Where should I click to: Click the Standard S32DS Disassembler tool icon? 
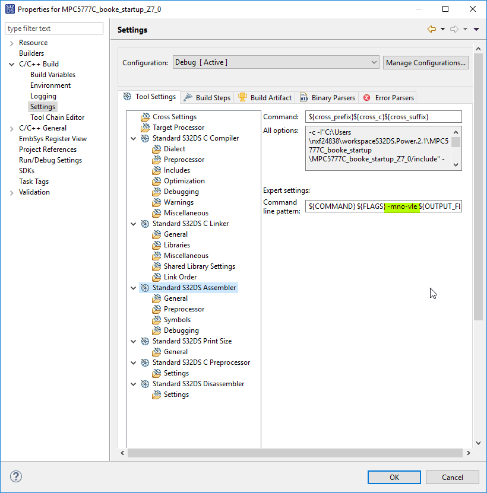tap(145, 384)
